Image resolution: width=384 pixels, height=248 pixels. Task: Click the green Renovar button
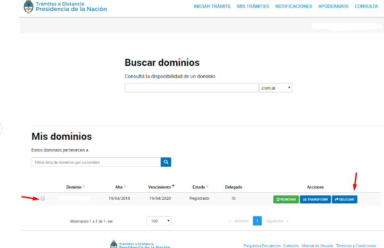tap(286, 199)
